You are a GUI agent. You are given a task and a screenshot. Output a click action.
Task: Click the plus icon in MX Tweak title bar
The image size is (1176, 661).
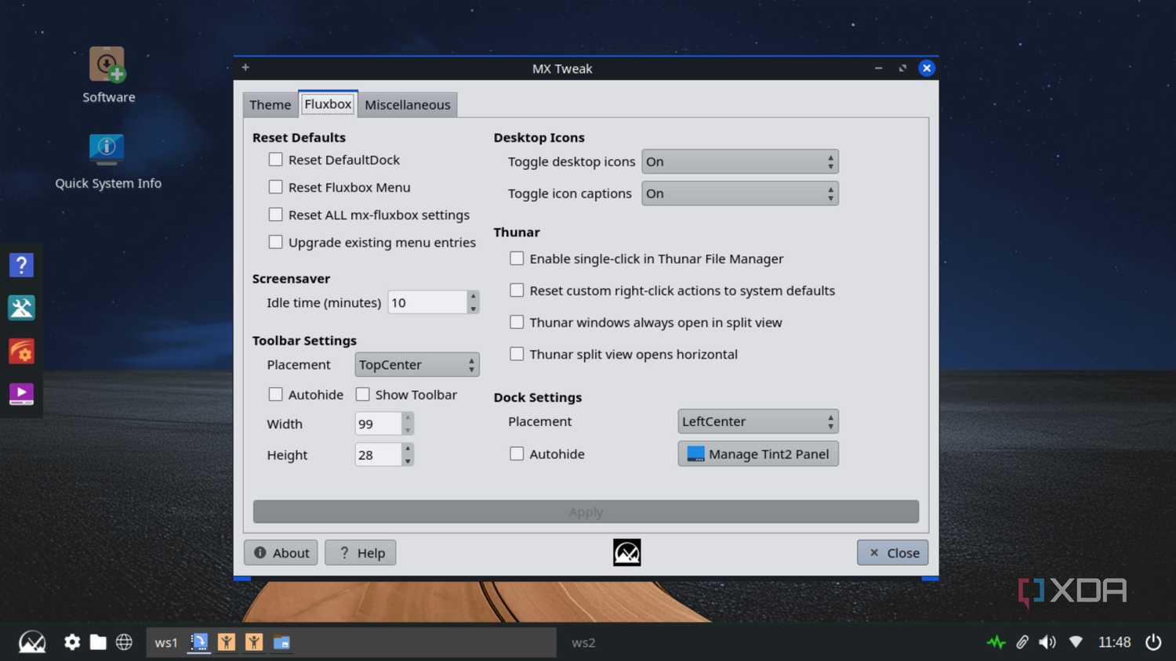[245, 67]
